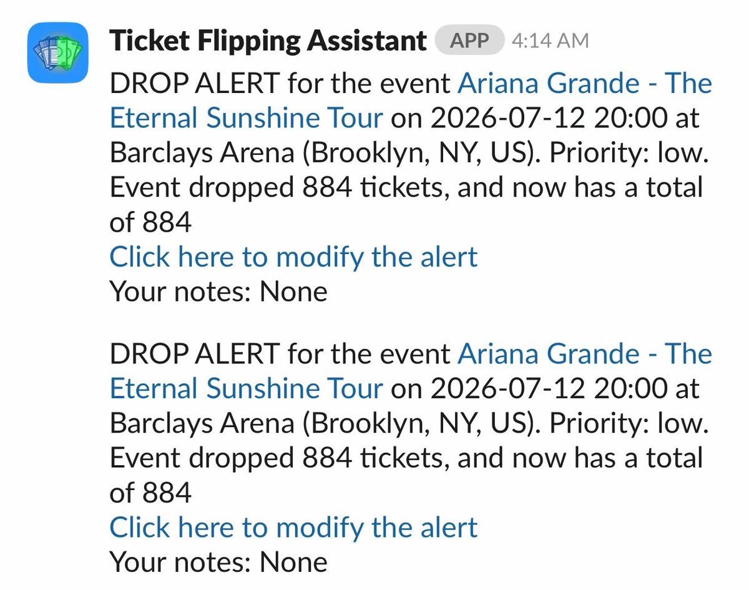The height and width of the screenshot is (590, 749).
Task: Click "Your notes: None" in the first alert
Action: pos(218,291)
